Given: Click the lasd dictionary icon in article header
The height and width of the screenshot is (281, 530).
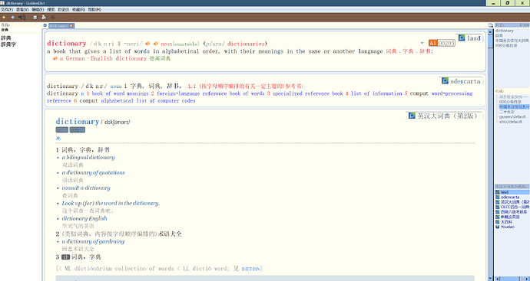Looking at the screenshot, I should 462,38.
